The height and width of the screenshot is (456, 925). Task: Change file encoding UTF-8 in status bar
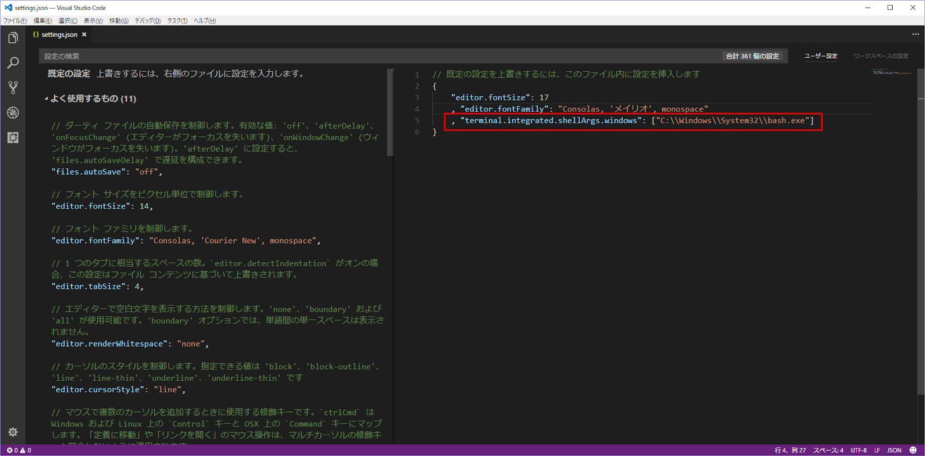pos(859,450)
